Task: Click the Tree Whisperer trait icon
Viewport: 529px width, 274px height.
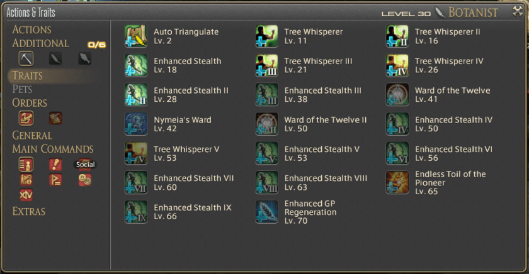Action: (x=266, y=36)
